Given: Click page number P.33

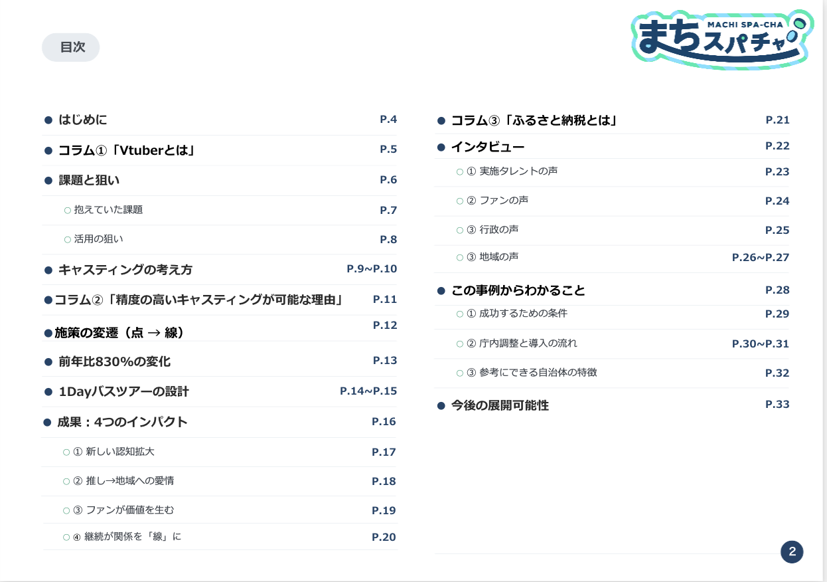Looking at the screenshot, I should [777, 405].
